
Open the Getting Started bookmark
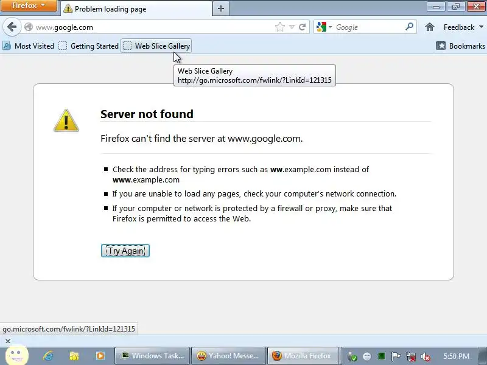89,46
